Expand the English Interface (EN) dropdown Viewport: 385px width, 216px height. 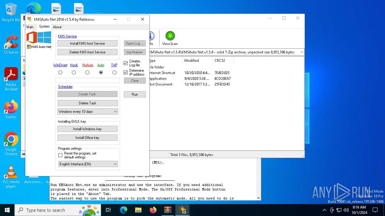click(x=115, y=164)
